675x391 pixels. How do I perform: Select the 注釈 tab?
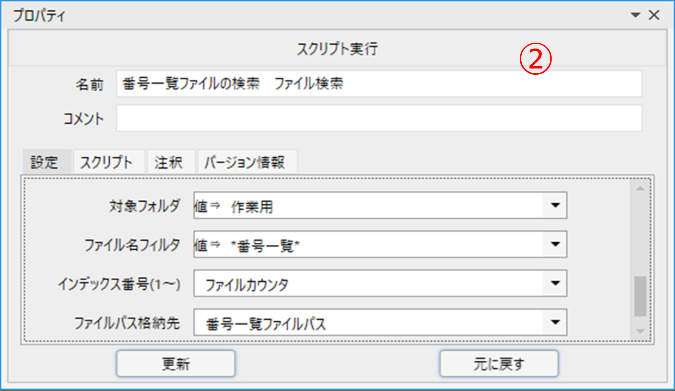coord(169,162)
